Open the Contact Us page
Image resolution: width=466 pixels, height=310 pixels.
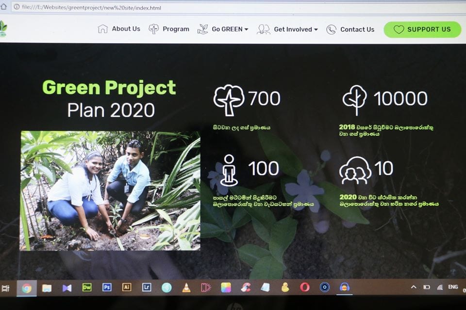pos(350,29)
